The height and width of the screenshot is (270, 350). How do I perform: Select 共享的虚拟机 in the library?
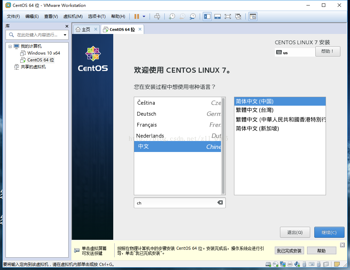click(x=33, y=67)
